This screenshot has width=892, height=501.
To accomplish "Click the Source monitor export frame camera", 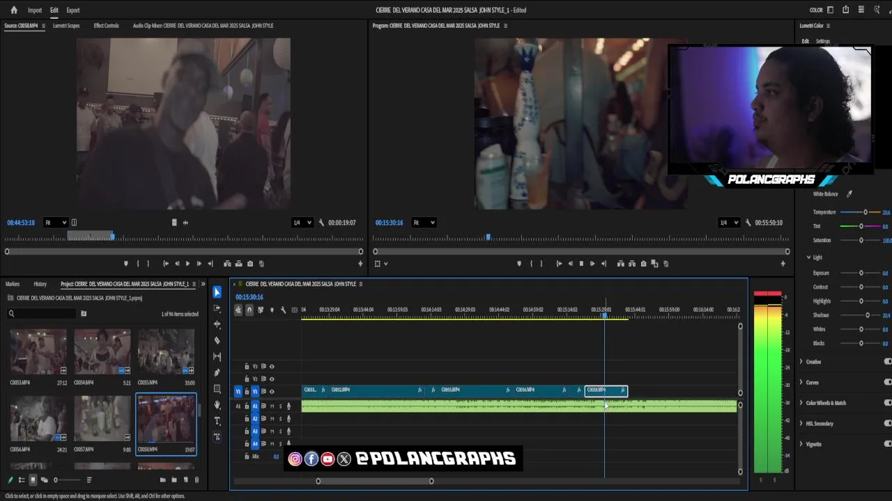I will coord(250,264).
